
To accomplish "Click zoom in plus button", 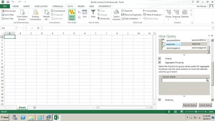I will 206,112.
